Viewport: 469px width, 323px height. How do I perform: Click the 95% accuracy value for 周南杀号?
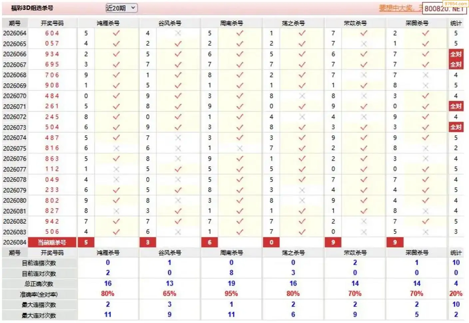(x=231, y=294)
